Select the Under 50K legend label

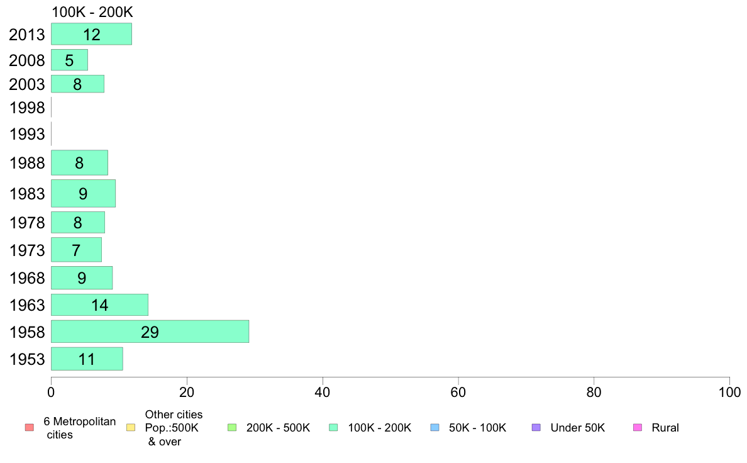click(577, 428)
